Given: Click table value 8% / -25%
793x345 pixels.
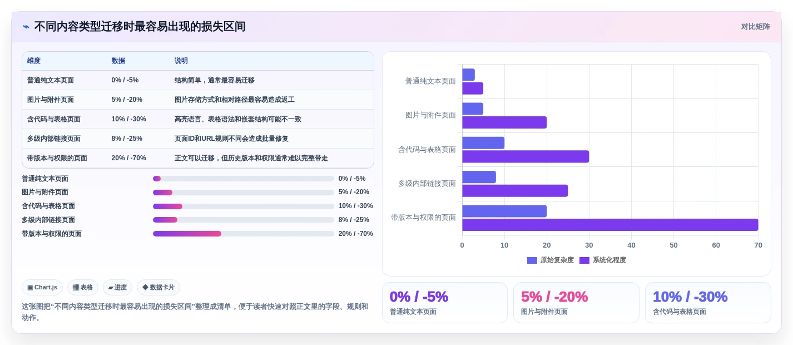Looking at the screenshot, I should pos(127,139).
